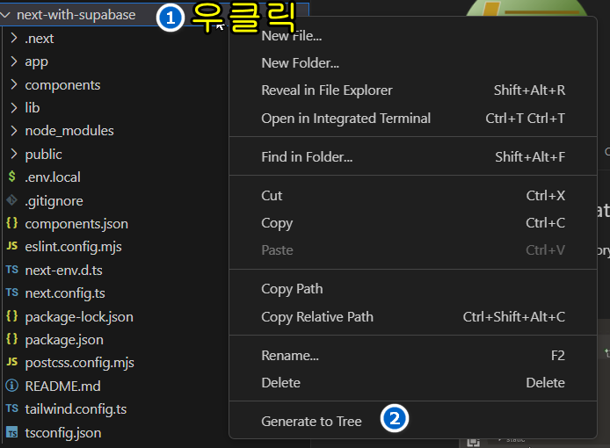This screenshot has width=610, height=448.
Task: Collapse the next-with-supabase root folder
Action: pyautogui.click(x=6, y=15)
